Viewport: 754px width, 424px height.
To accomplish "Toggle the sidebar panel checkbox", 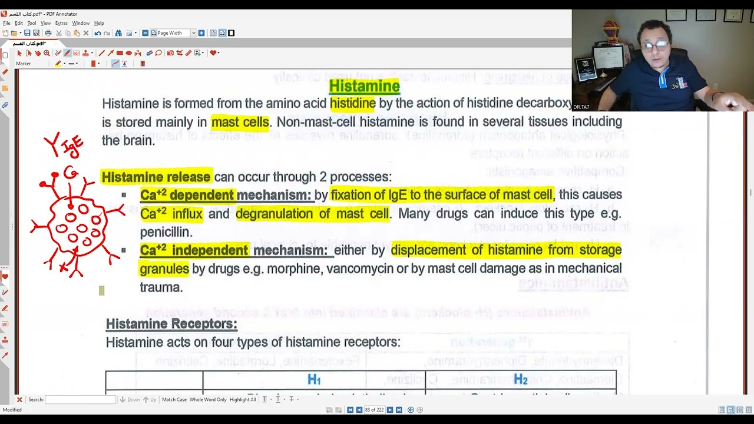I will pyautogui.click(x=5, y=55).
